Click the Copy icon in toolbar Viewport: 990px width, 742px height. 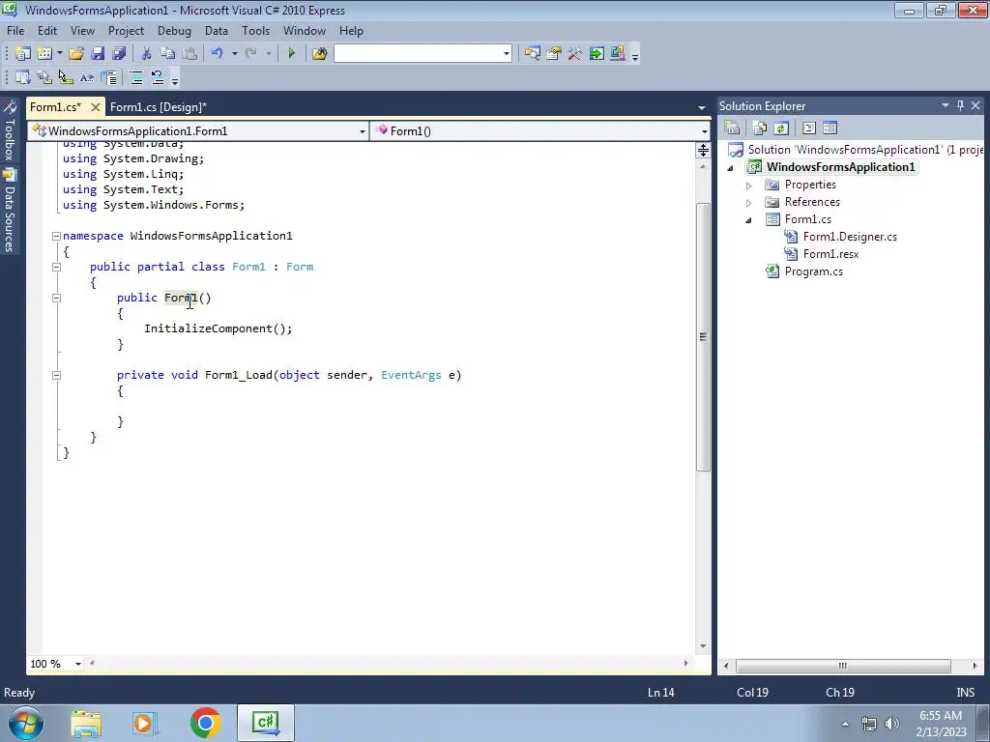[x=167, y=54]
